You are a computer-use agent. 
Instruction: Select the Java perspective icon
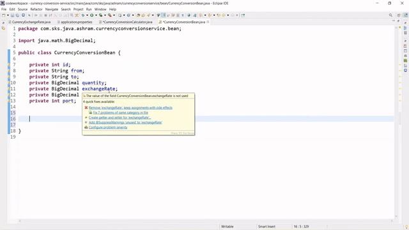coord(405,15)
